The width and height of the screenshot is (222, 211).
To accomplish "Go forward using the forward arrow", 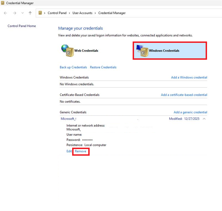I will click(14, 13).
